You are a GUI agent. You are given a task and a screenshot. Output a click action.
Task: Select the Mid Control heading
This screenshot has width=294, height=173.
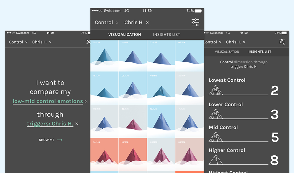coord(223,127)
